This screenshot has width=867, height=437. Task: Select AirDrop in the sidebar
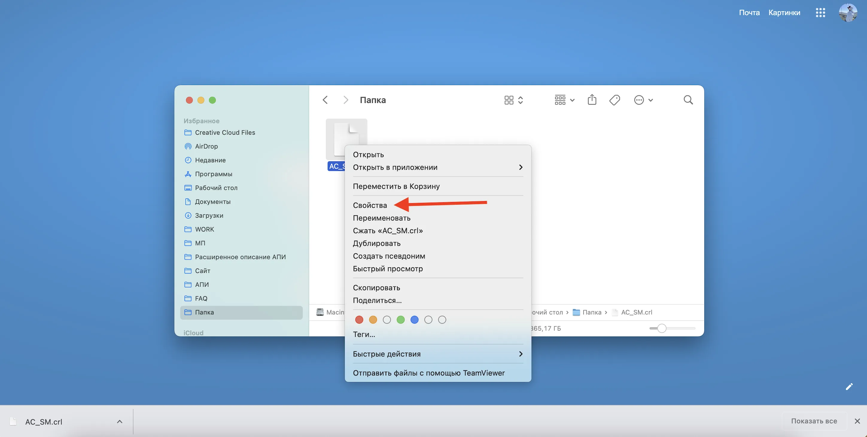pos(241,146)
